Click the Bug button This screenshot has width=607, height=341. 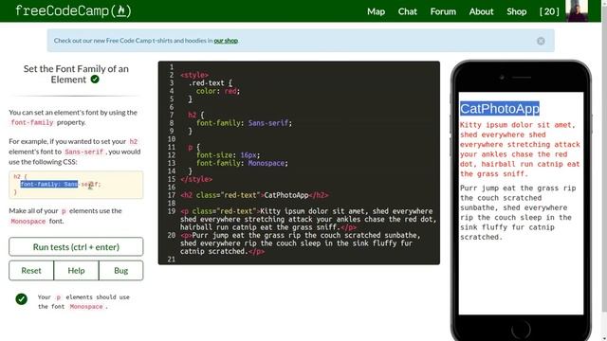120,270
